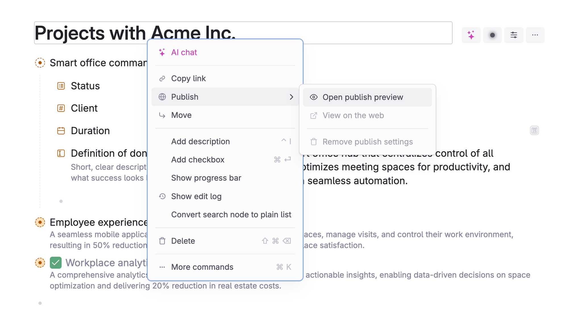Choose Move from the context menu
The height and width of the screenshot is (333, 582).
225,115
